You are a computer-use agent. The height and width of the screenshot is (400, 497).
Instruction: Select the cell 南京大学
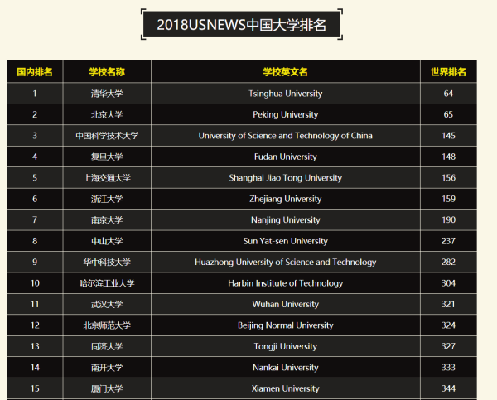[107, 220]
